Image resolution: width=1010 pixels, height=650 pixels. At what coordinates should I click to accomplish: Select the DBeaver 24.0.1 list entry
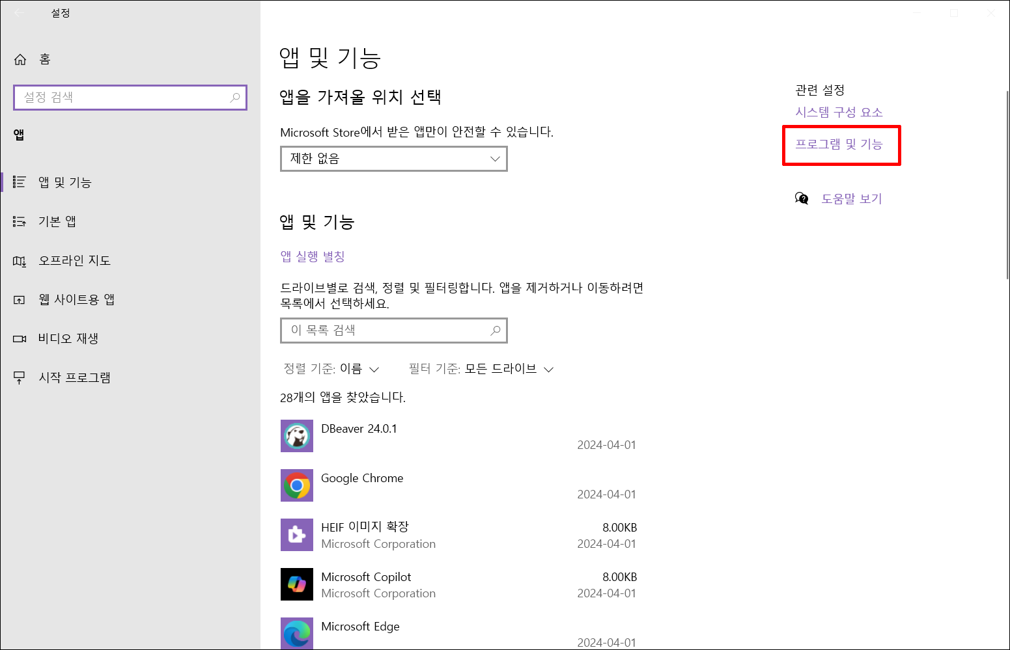pos(459,436)
